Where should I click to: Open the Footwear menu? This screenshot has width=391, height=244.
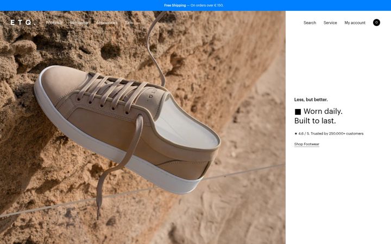coord(54,23)
